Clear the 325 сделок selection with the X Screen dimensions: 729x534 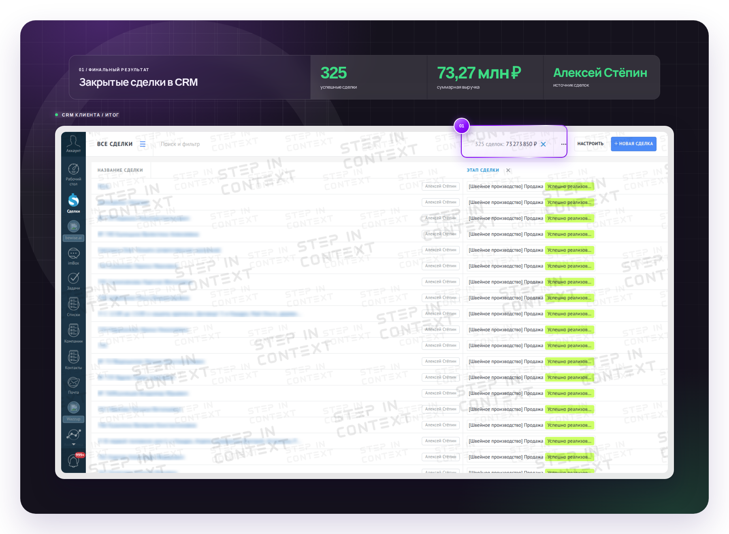544,144
